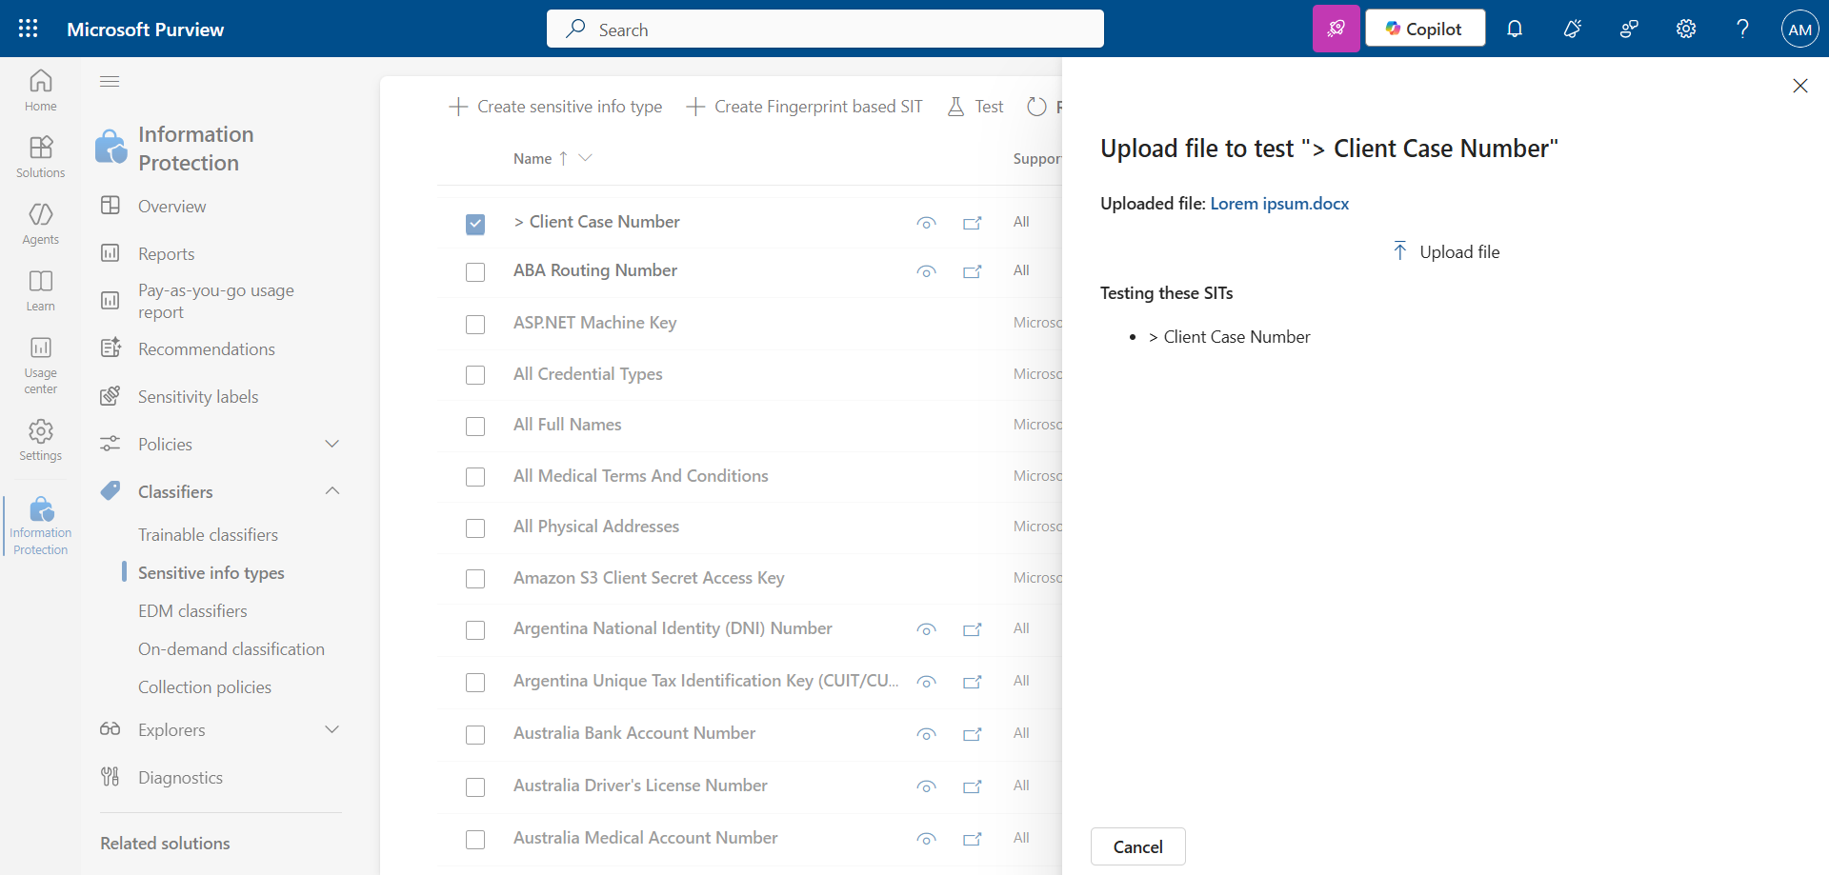This screenshot has height=875, width=1829.
Task: Click the help question mark icon
Action: [1742, 29]
